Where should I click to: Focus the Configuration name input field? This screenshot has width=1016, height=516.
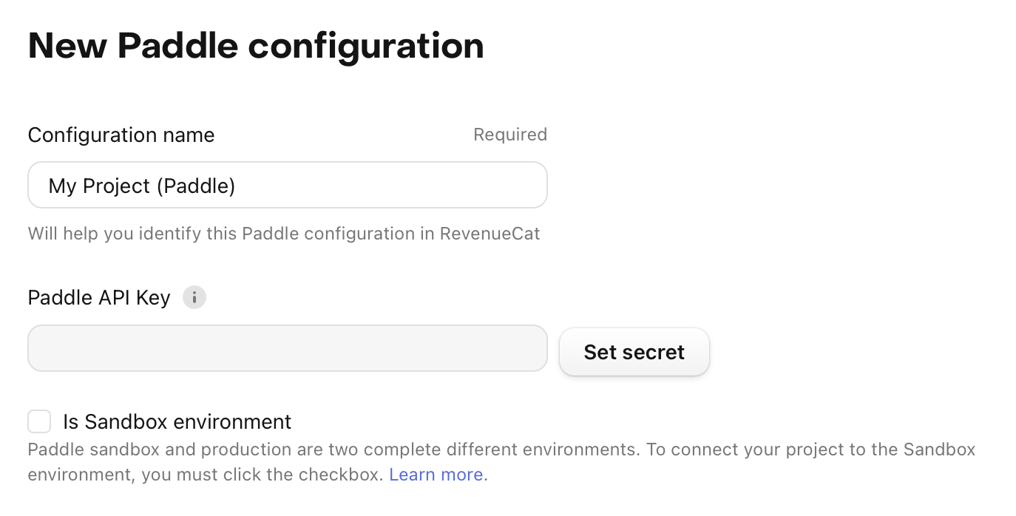tap(288, 185)
